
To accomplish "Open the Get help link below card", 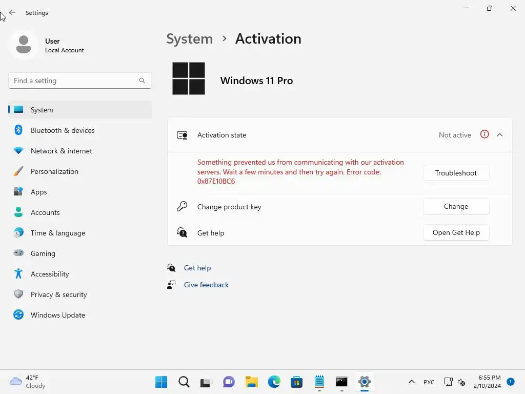I will (x=197, y=268).
